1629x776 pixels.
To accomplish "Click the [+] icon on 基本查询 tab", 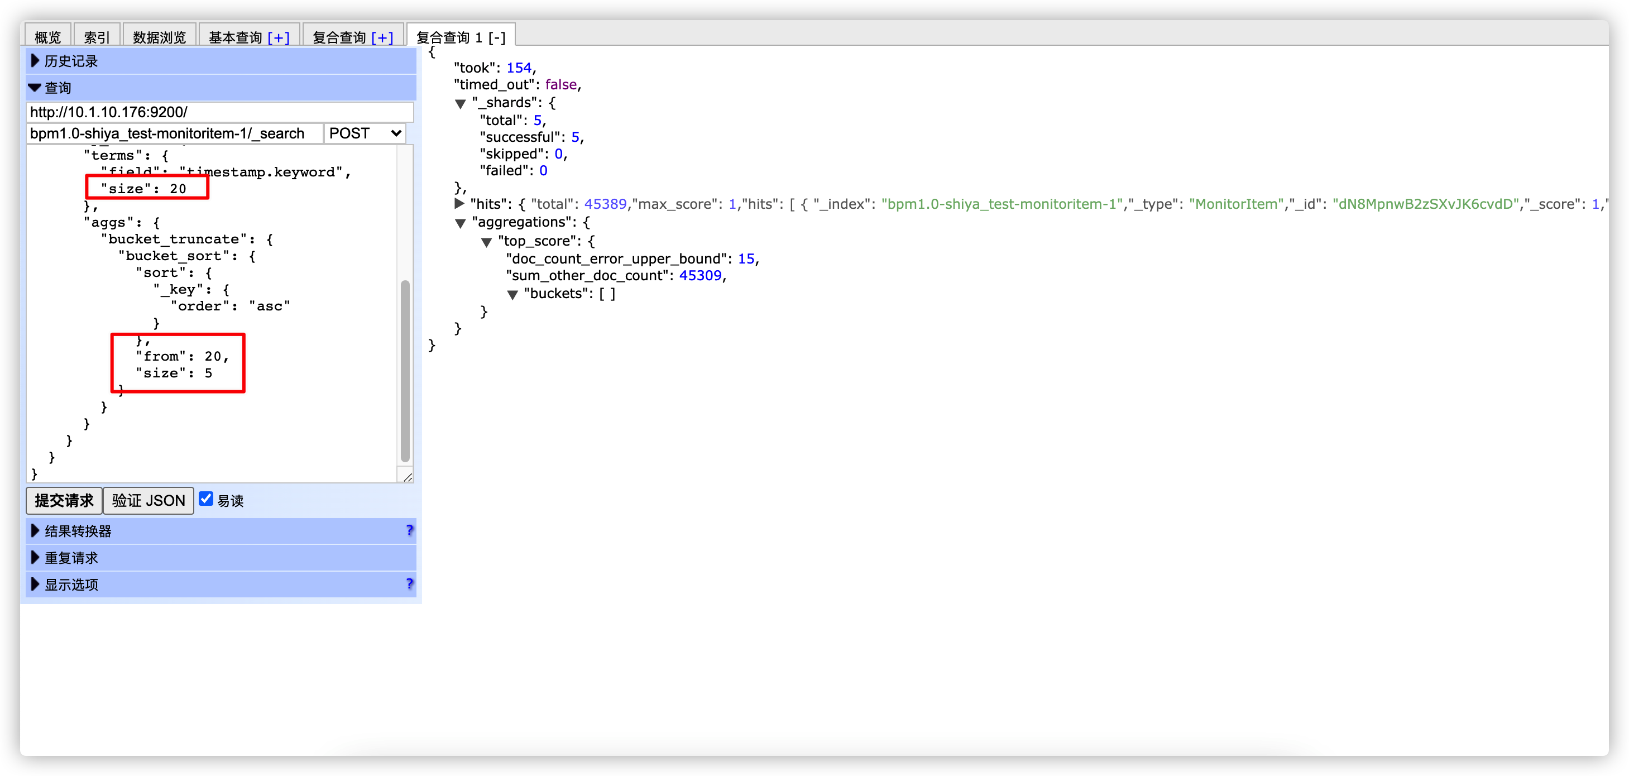I will tap(278, 37).
